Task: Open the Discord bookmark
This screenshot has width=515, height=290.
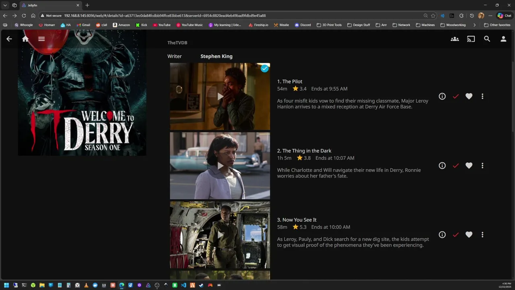Action: 303,25
